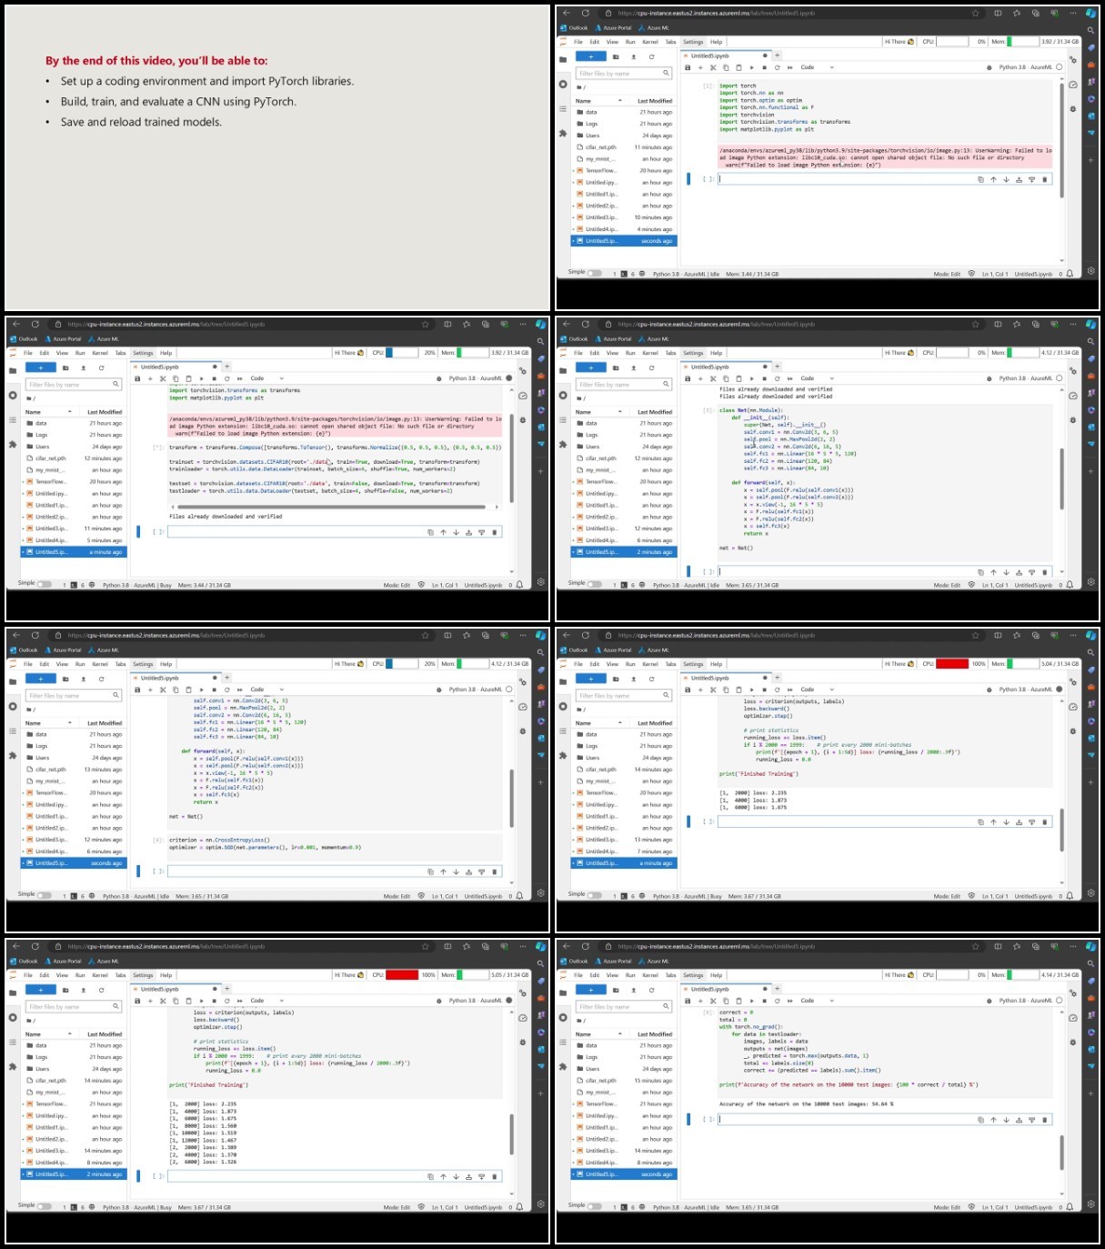In the three-loss-line frame, click the red CPU usage bar
Image resolution: width=1105 pixels, height=1249 pixels.
tap(952, 664)
